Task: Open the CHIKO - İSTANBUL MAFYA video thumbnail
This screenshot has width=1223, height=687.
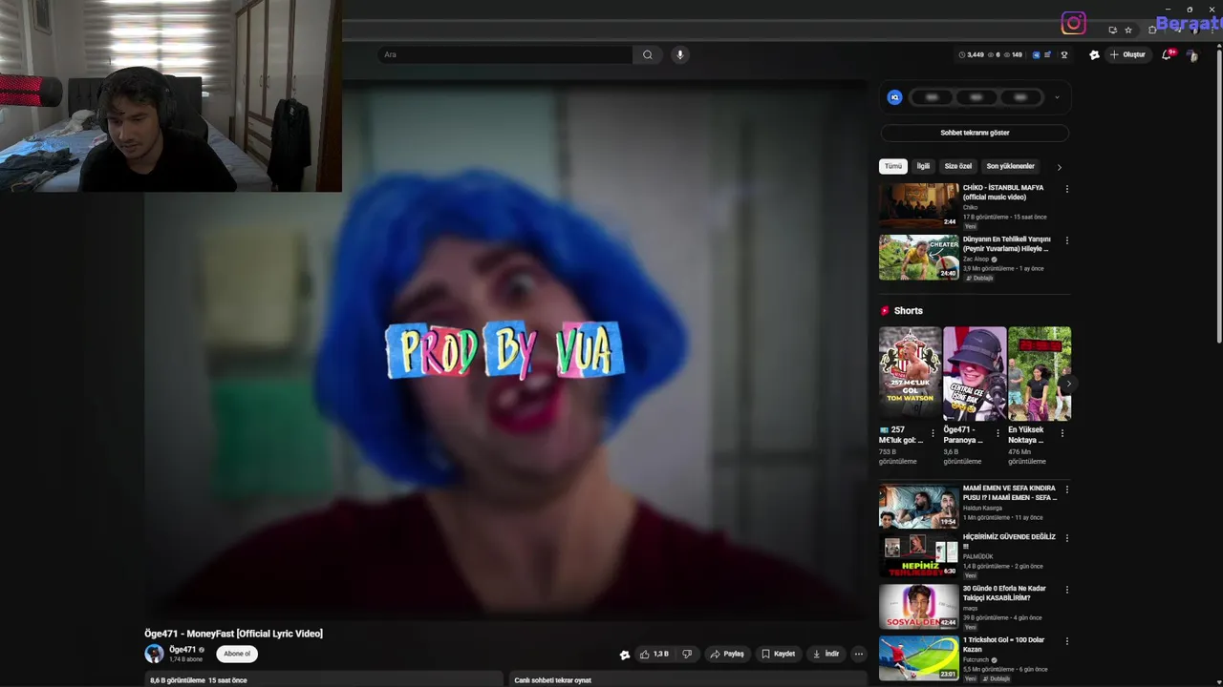Action: click(919, 205)
